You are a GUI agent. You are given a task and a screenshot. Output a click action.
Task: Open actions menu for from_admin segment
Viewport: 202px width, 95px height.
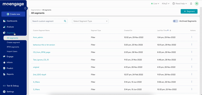(192, 37)
